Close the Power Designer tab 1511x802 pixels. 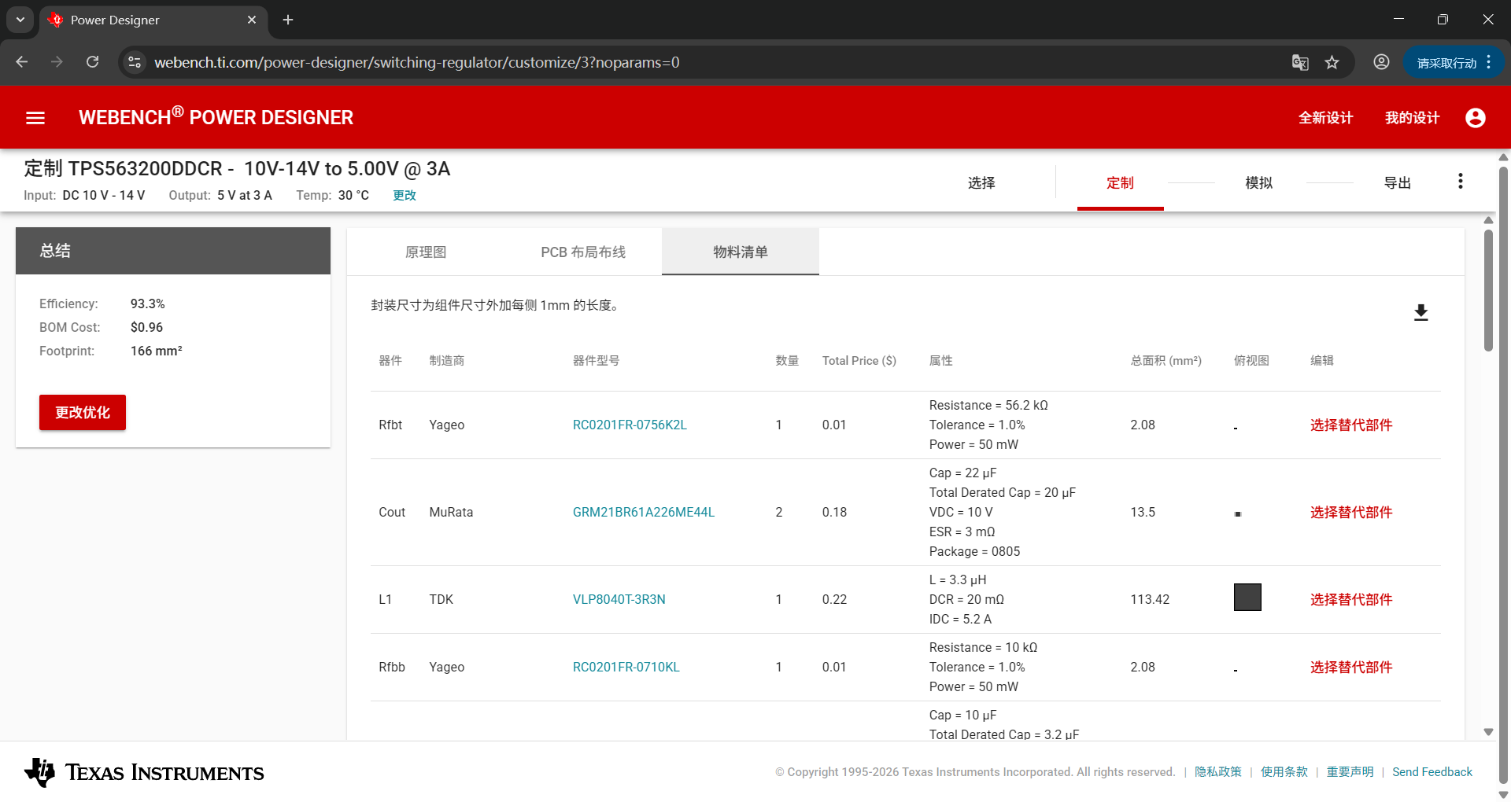[x=252, y=20]
